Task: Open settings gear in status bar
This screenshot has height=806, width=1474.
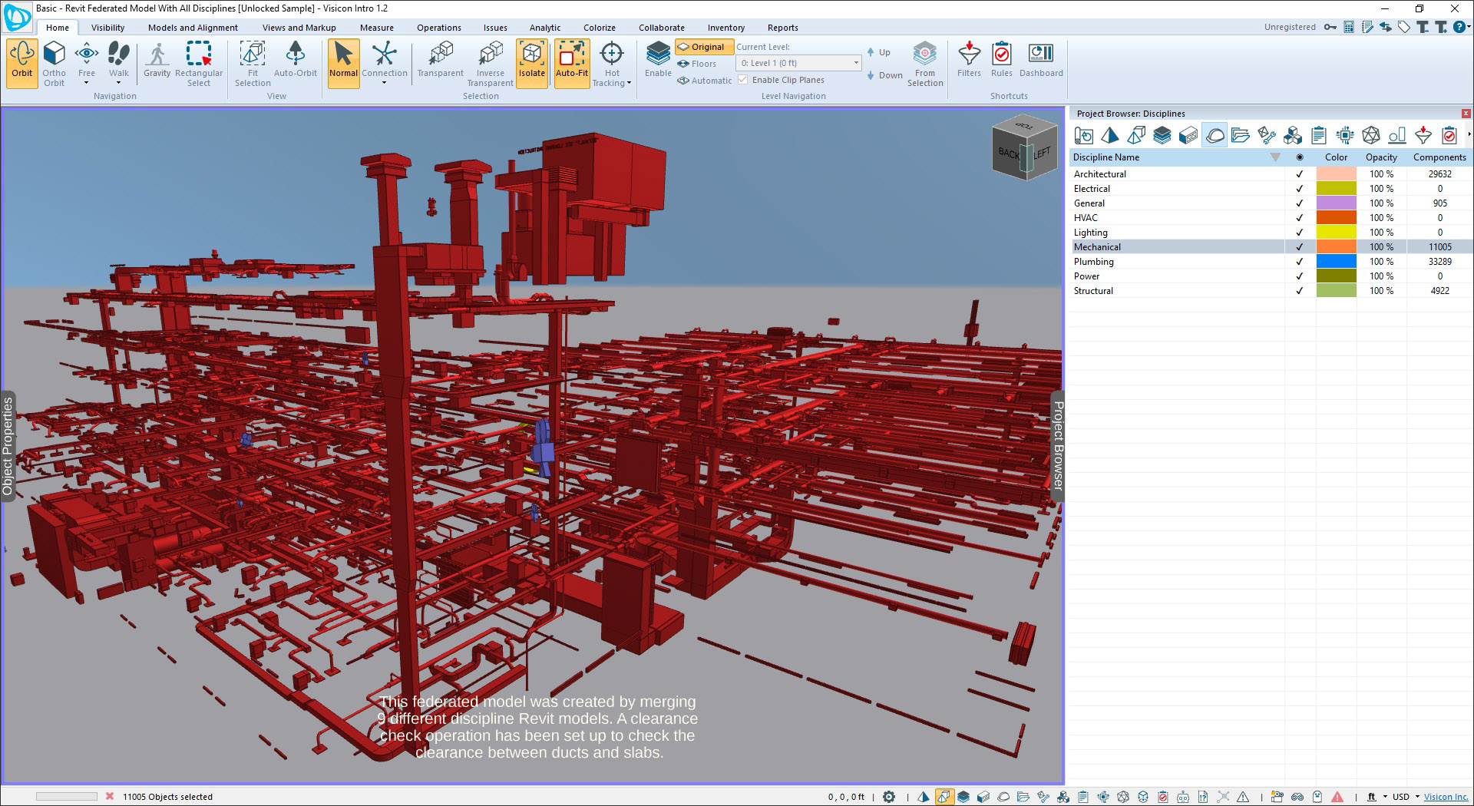Action: pos(889,797)
